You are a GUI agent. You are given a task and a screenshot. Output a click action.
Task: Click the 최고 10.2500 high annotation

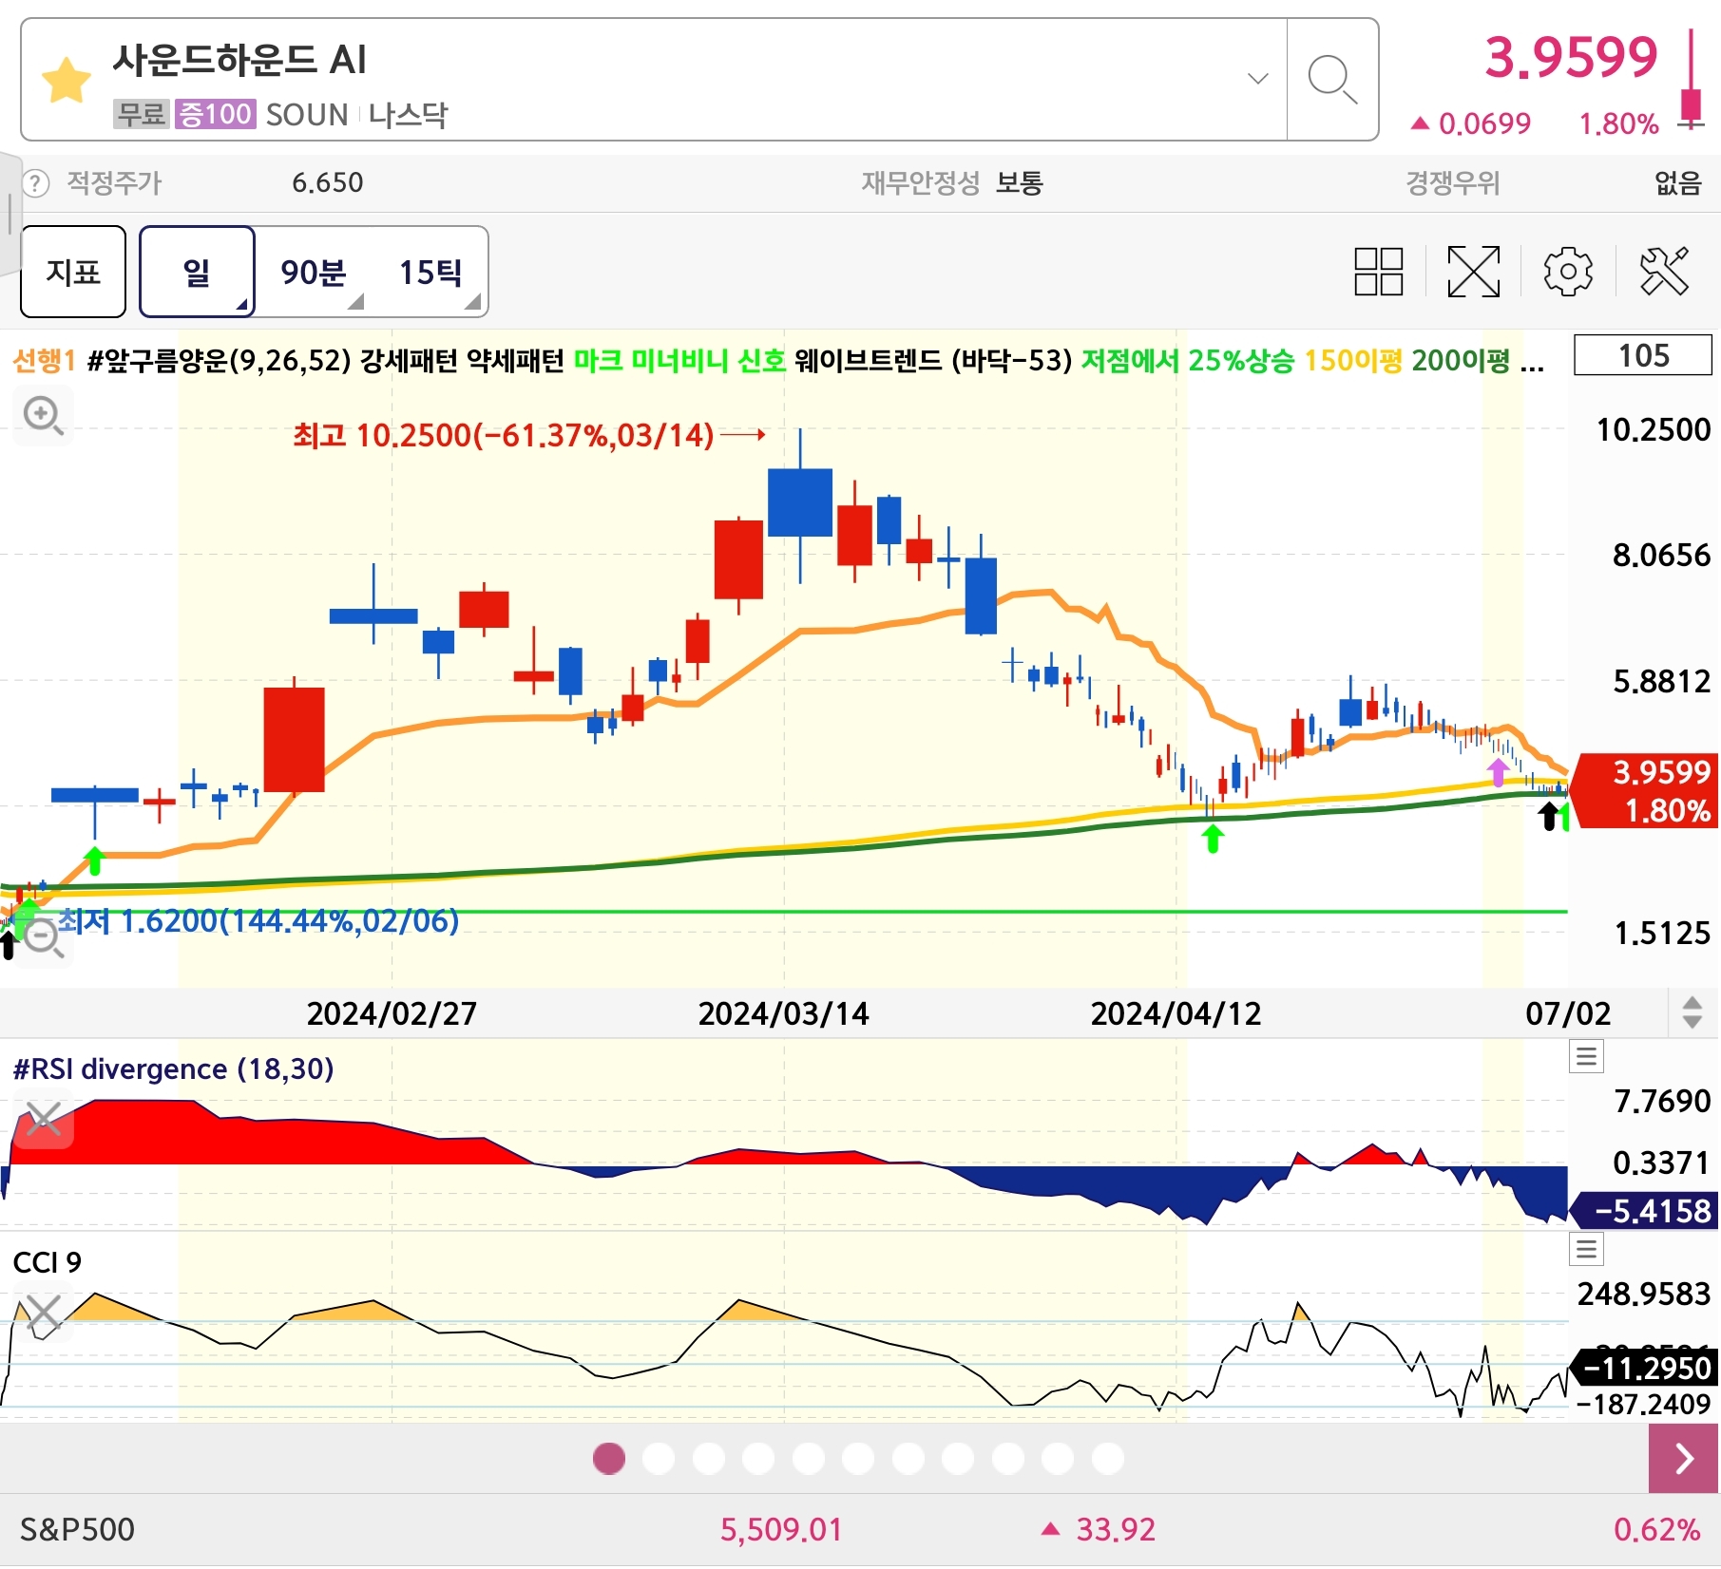(x=504, y=435)
